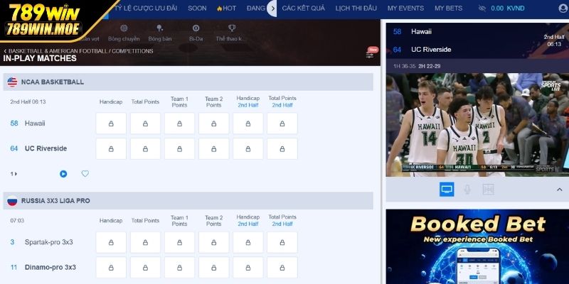Viewport: 569px width, 284px height.
Task: Click Dinamo-pro 3x3 locked Team 2 Points cell
Action: (x=214, y=268)
